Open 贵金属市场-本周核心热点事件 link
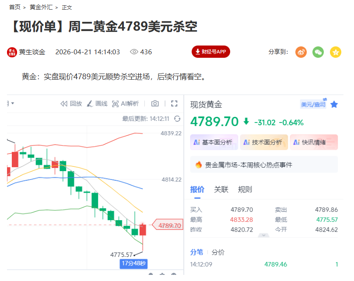This screenshot has height=281, width=354. point(264,165)
